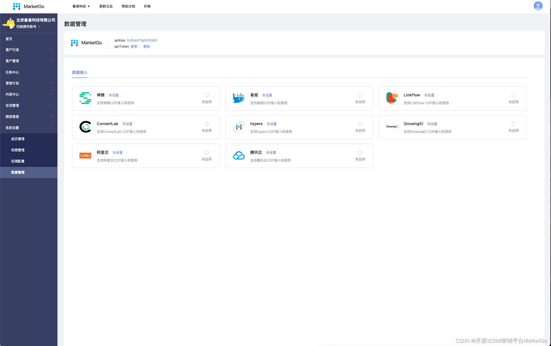Click 未设置 link for LinkFlow
This screenshot has width=551, height=346.
[429, 95]
